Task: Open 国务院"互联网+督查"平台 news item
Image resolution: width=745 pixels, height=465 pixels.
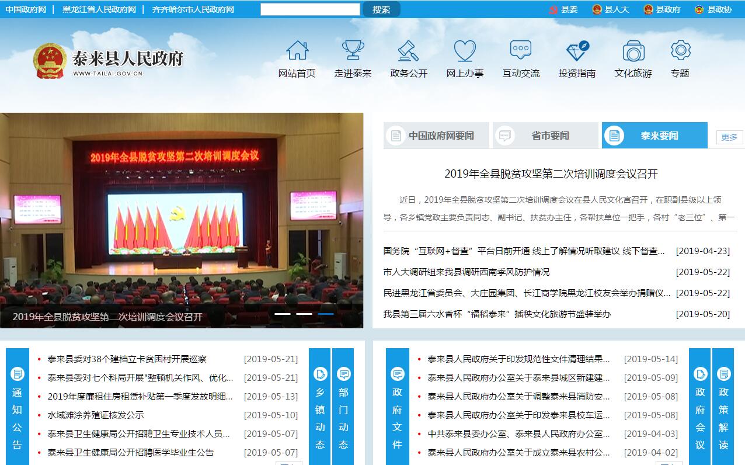Action: (x=524, y=251)
